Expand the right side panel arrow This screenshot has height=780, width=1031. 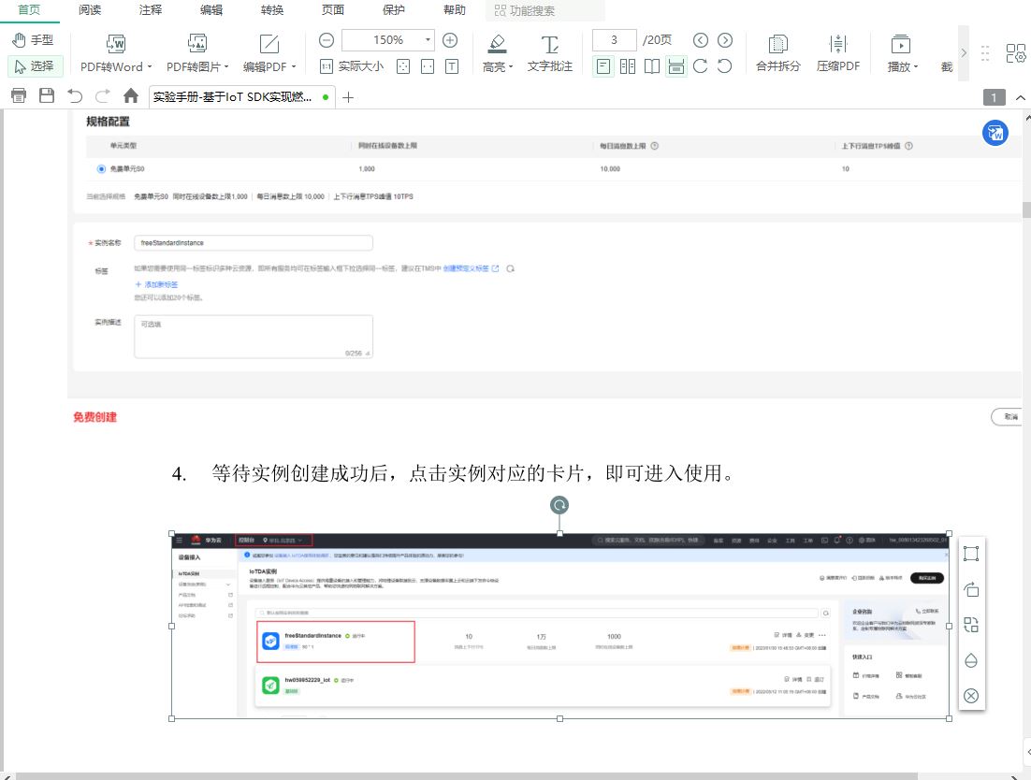tap(1027, 752)
